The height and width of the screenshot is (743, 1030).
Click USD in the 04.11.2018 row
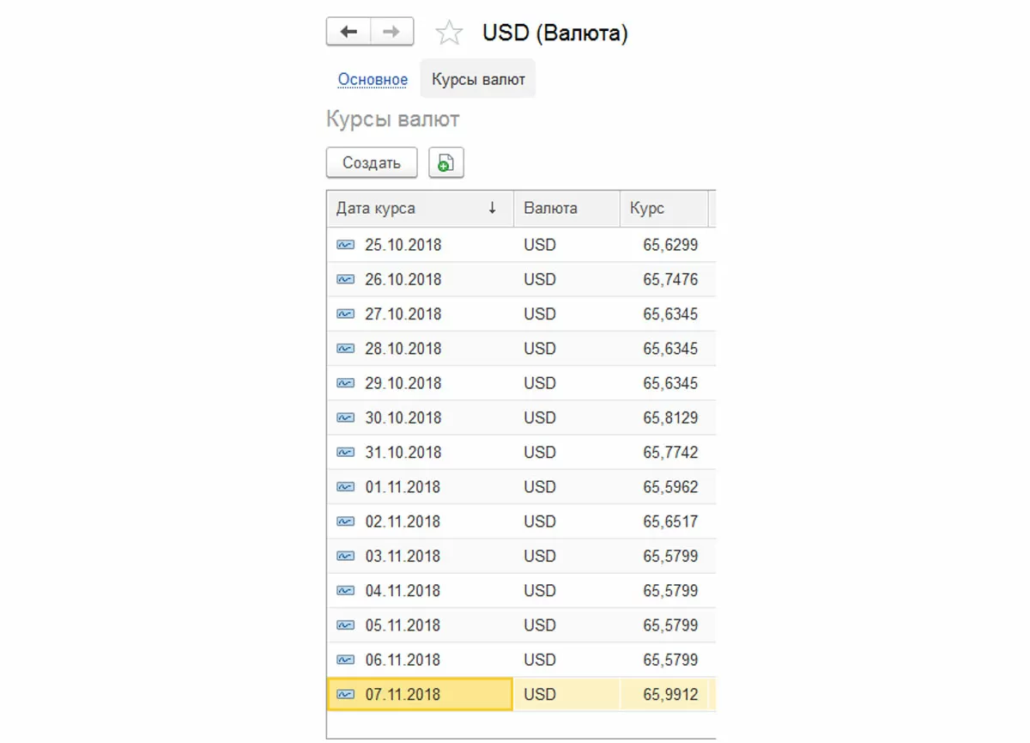click(540, 591)
